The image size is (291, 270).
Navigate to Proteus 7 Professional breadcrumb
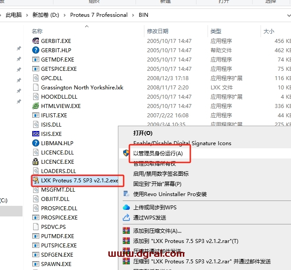(99, 15)
